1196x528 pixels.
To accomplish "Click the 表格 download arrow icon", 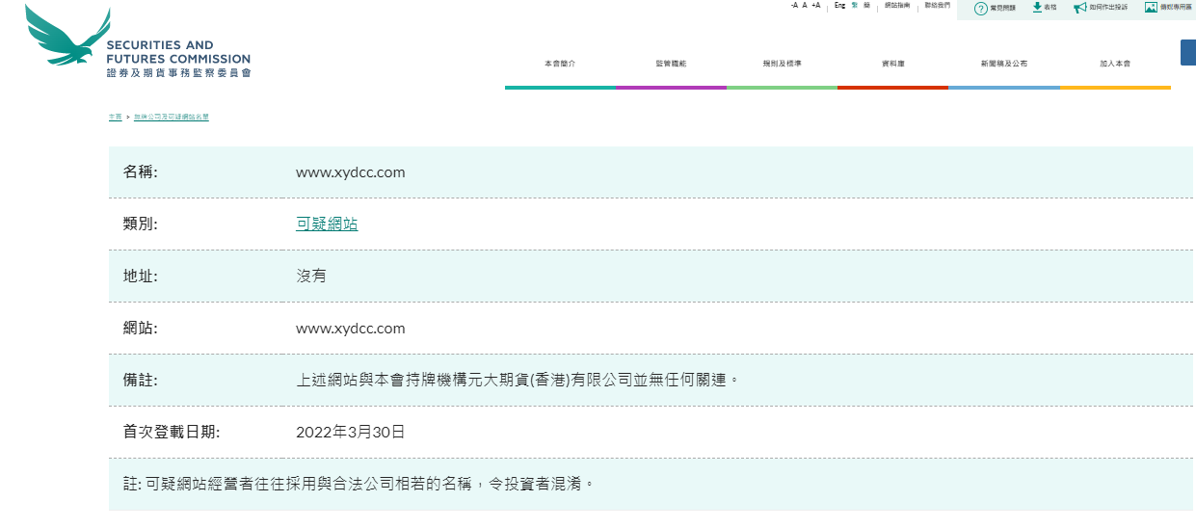I will tap(1037, 8).
